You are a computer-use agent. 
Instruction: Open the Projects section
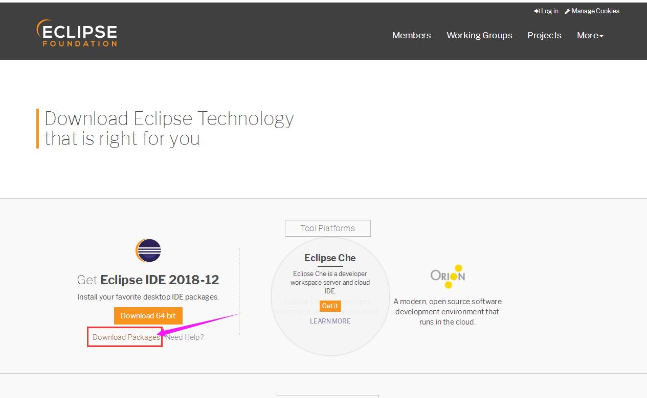click(544, 35)
